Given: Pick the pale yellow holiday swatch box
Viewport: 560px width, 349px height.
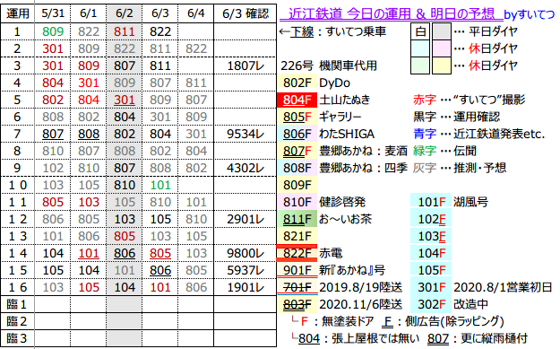Looking at the screenshot, I should [x=442, y=65].
